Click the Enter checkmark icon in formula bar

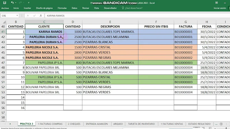(34, 16)
